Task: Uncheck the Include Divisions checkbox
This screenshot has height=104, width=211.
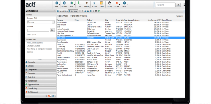Action: (x=71, y=16)
